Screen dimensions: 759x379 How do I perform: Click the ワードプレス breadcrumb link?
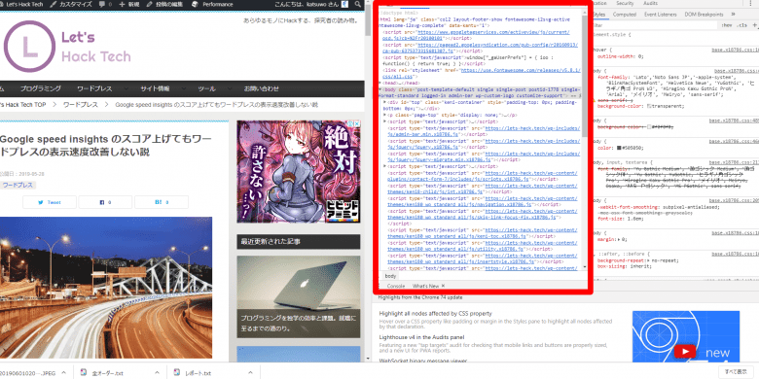(x=81, y=104)
